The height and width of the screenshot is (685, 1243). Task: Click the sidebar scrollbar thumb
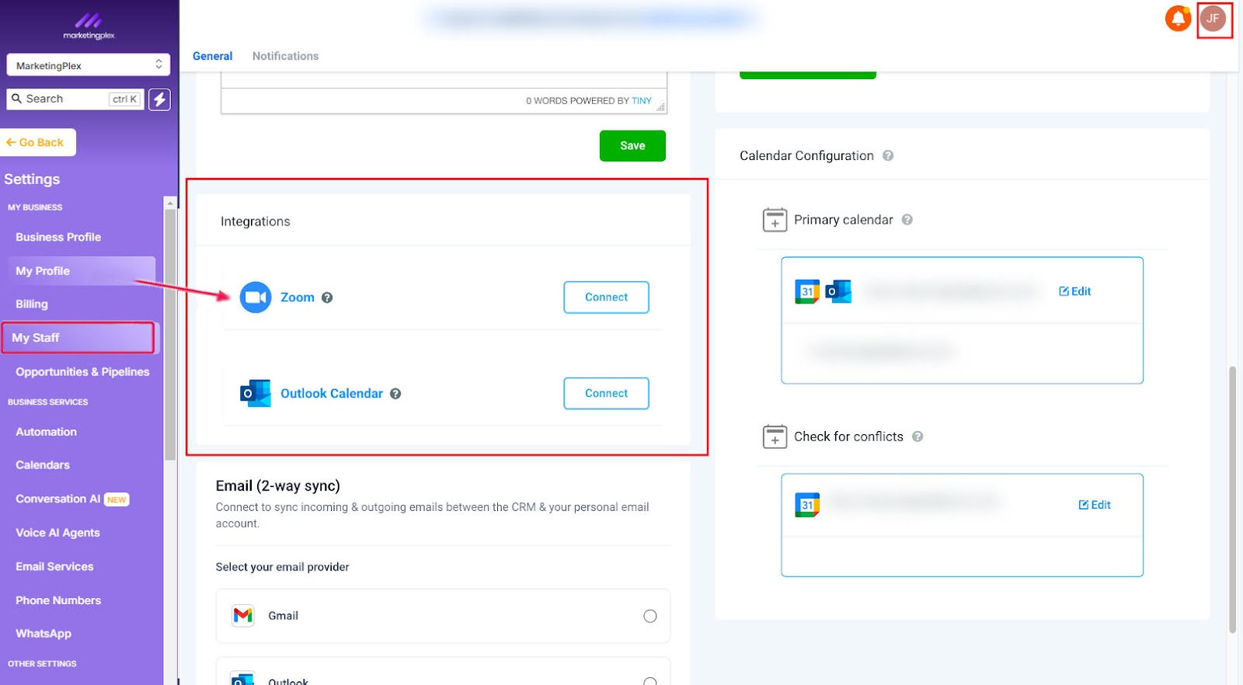[170, 334]
